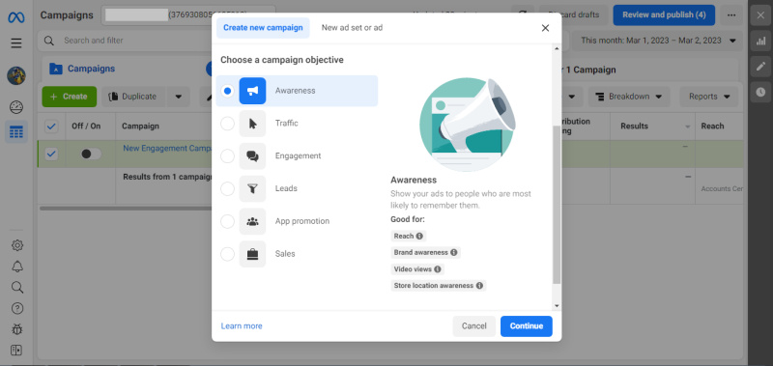The width and height of the screenshot is (773, 366).
Task: Click the green Create button
Action: coord(69,97)
